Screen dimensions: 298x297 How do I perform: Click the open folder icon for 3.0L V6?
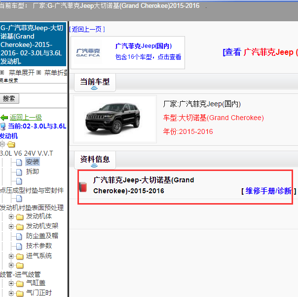(x=11, y=144)
